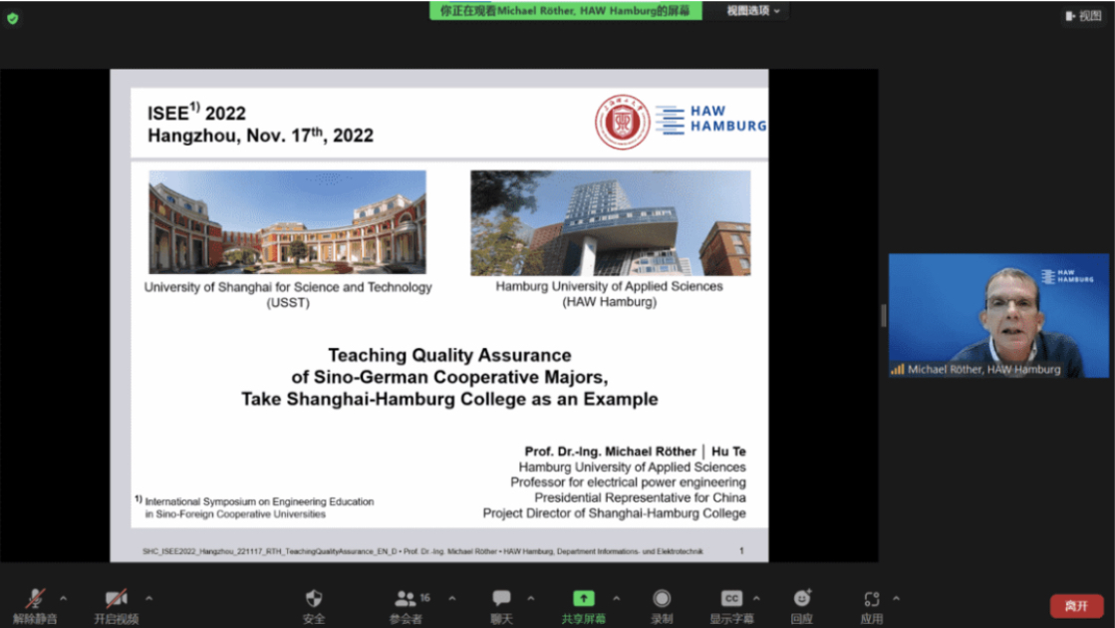This screenshot has width=1115, height=628.
Task: Switch layout using the 视图 button
Action: click(1083, 16)
